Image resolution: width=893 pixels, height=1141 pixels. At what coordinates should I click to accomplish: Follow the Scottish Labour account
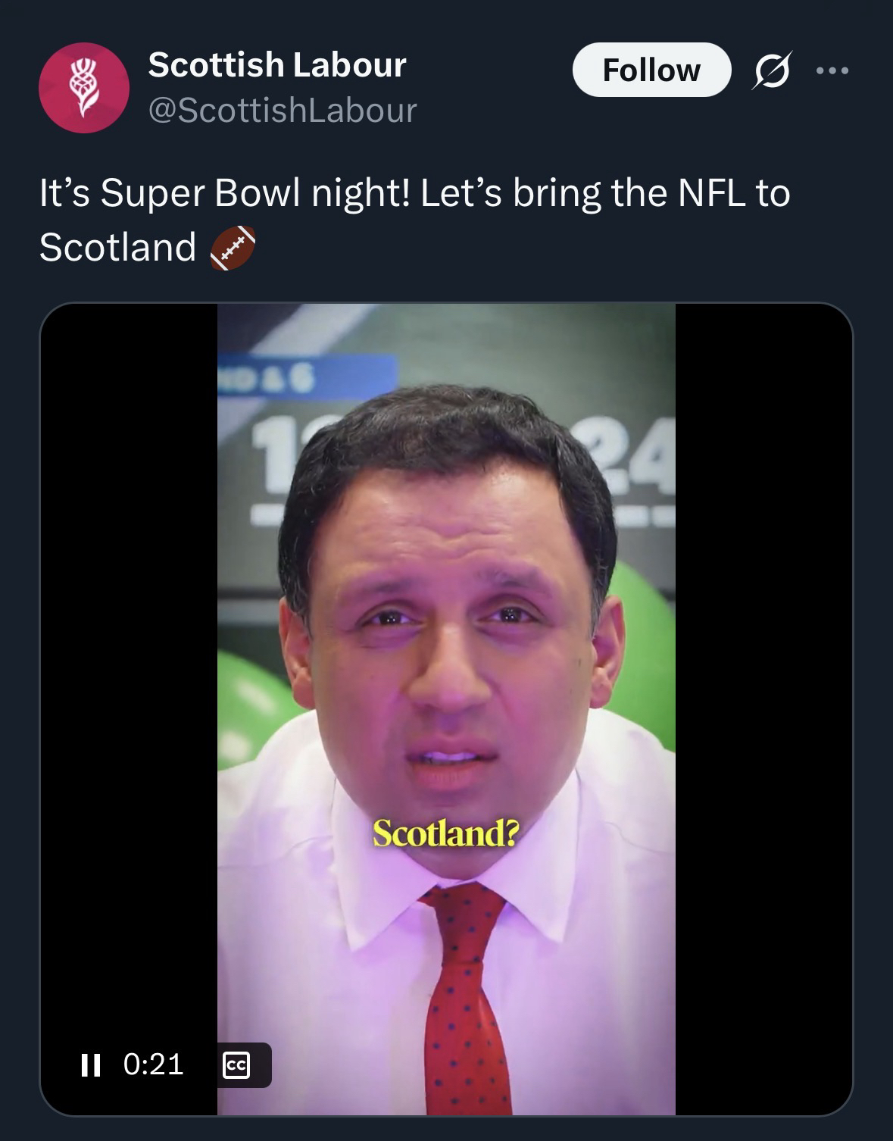point(651,70)
